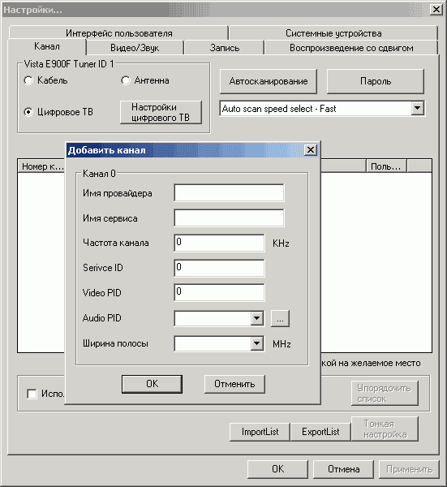Click the Частота канала field
Image resolution: width=447 pixels, height=487 pixels.
click(x=219, y=243)
